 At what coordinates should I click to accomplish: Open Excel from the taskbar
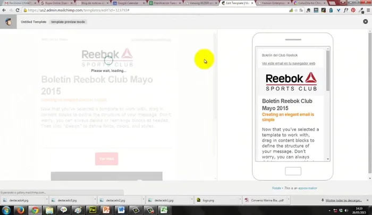click(164, 210)
